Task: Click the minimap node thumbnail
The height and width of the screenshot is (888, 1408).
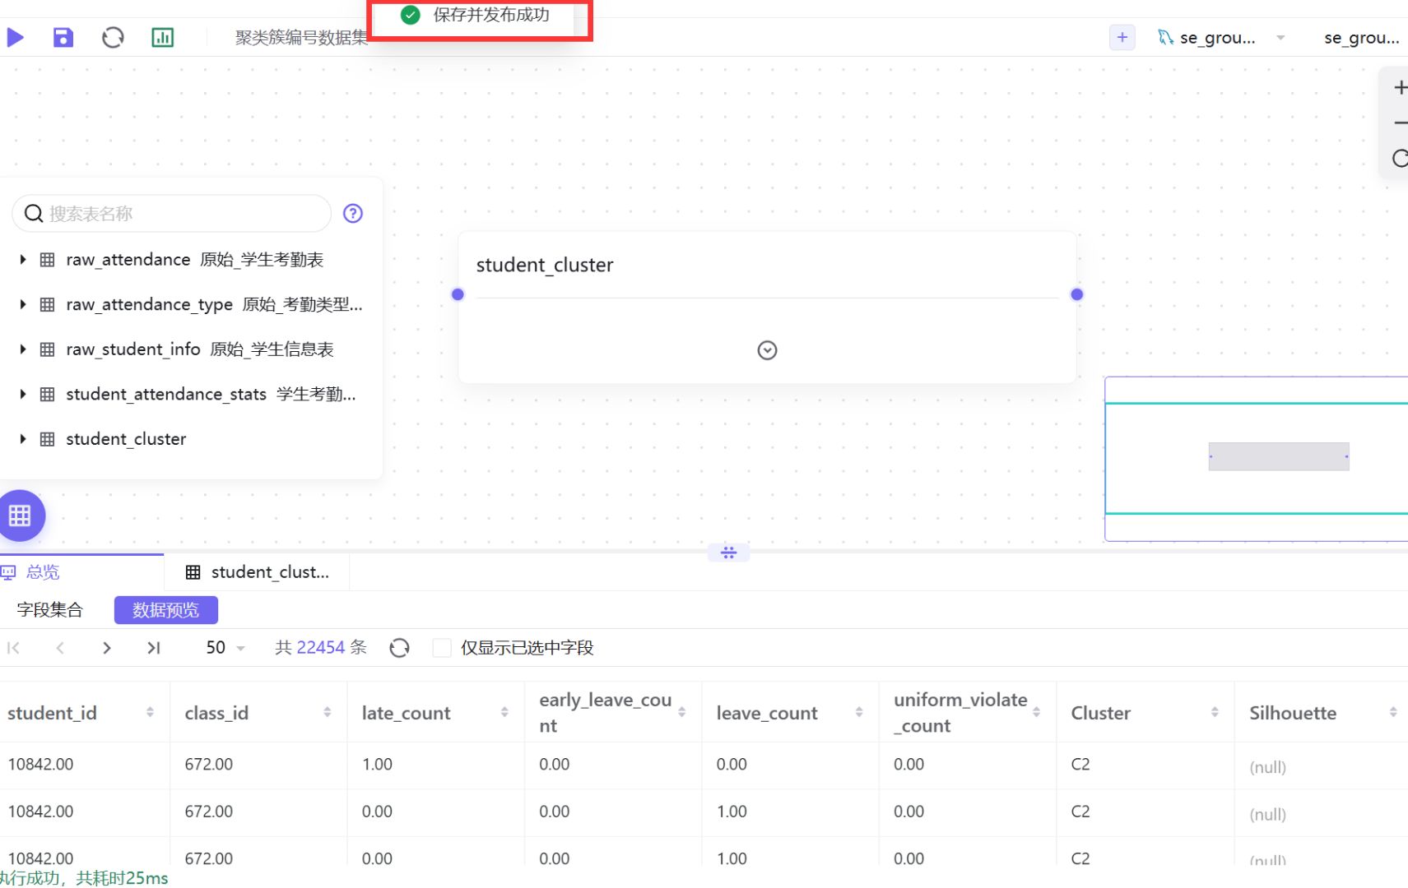Action: point(1279,456)
